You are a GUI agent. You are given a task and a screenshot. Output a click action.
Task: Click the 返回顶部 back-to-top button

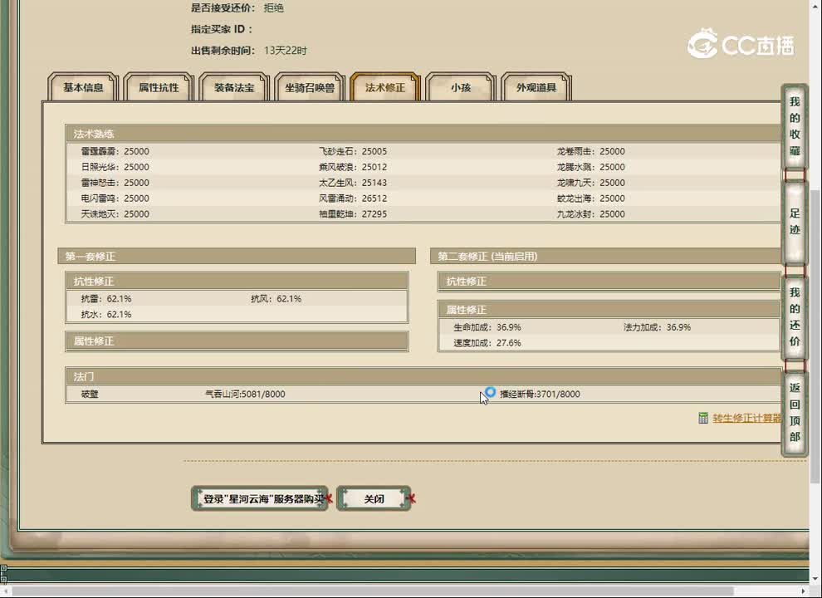tap(795, 412)
